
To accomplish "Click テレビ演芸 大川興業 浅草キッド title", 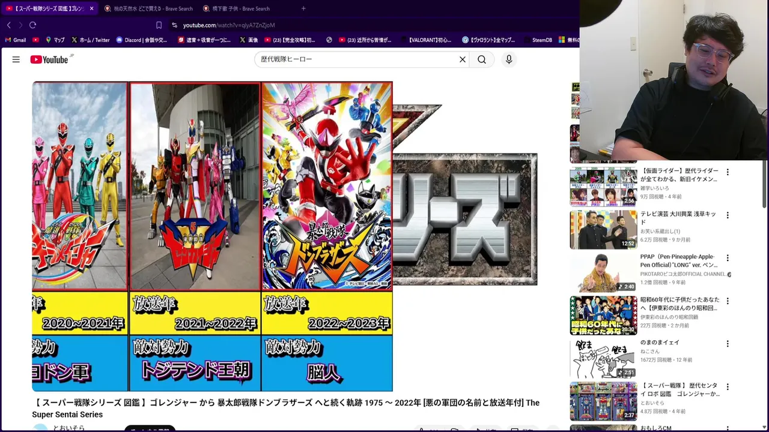I will [678, 218].
